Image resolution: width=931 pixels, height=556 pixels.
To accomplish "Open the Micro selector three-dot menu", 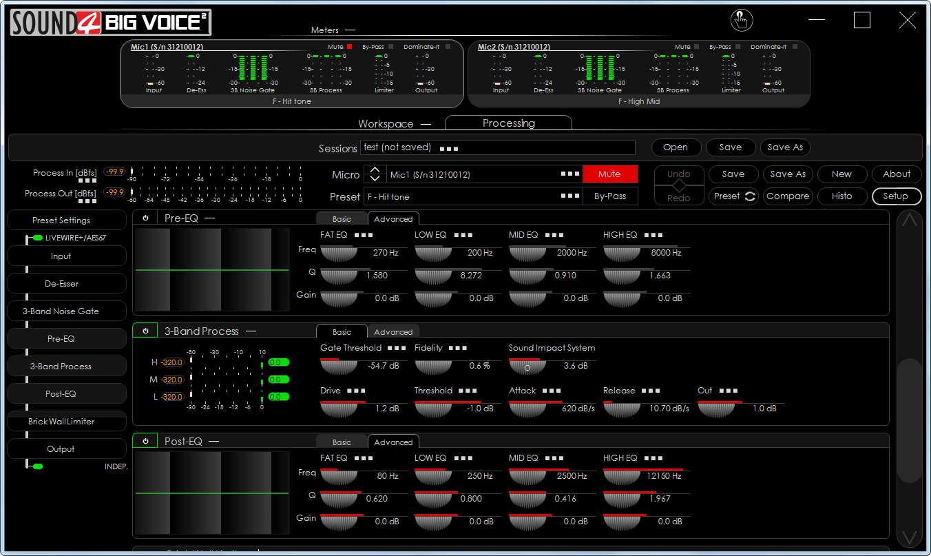I will pos(570,174).
